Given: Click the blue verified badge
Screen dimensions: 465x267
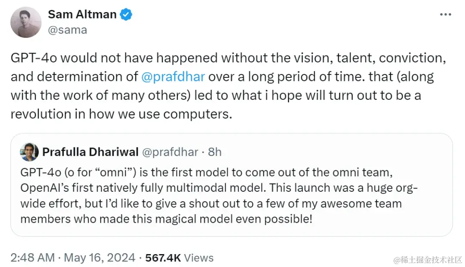Looking at the screenshot, I should [x=126, y=15].
